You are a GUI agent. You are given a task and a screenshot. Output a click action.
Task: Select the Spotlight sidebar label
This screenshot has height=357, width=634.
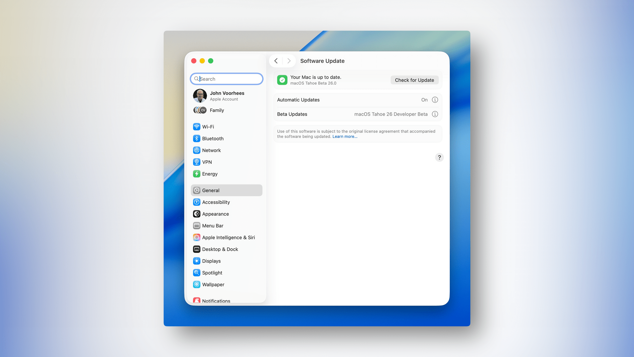click(x=212, y=273)
